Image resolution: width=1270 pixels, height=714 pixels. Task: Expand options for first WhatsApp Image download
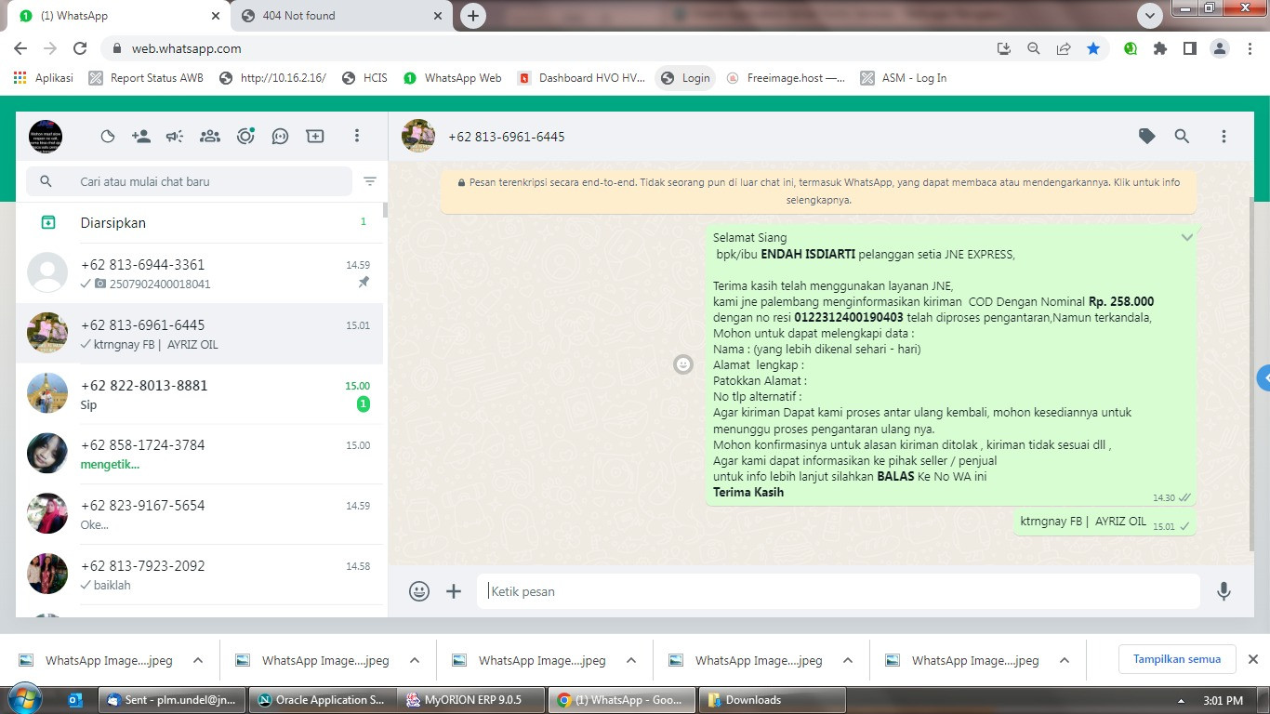(198, 660)
